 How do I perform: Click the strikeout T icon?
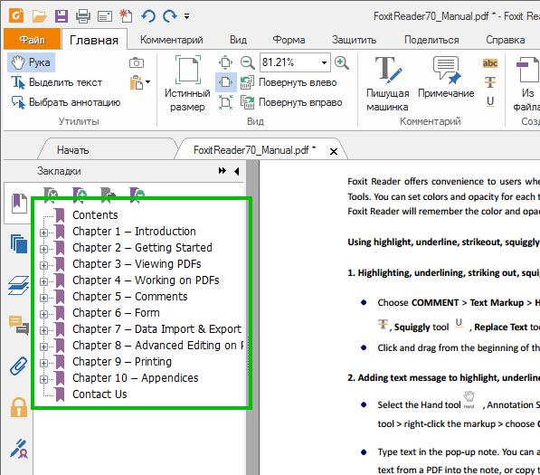click(490, 82)
